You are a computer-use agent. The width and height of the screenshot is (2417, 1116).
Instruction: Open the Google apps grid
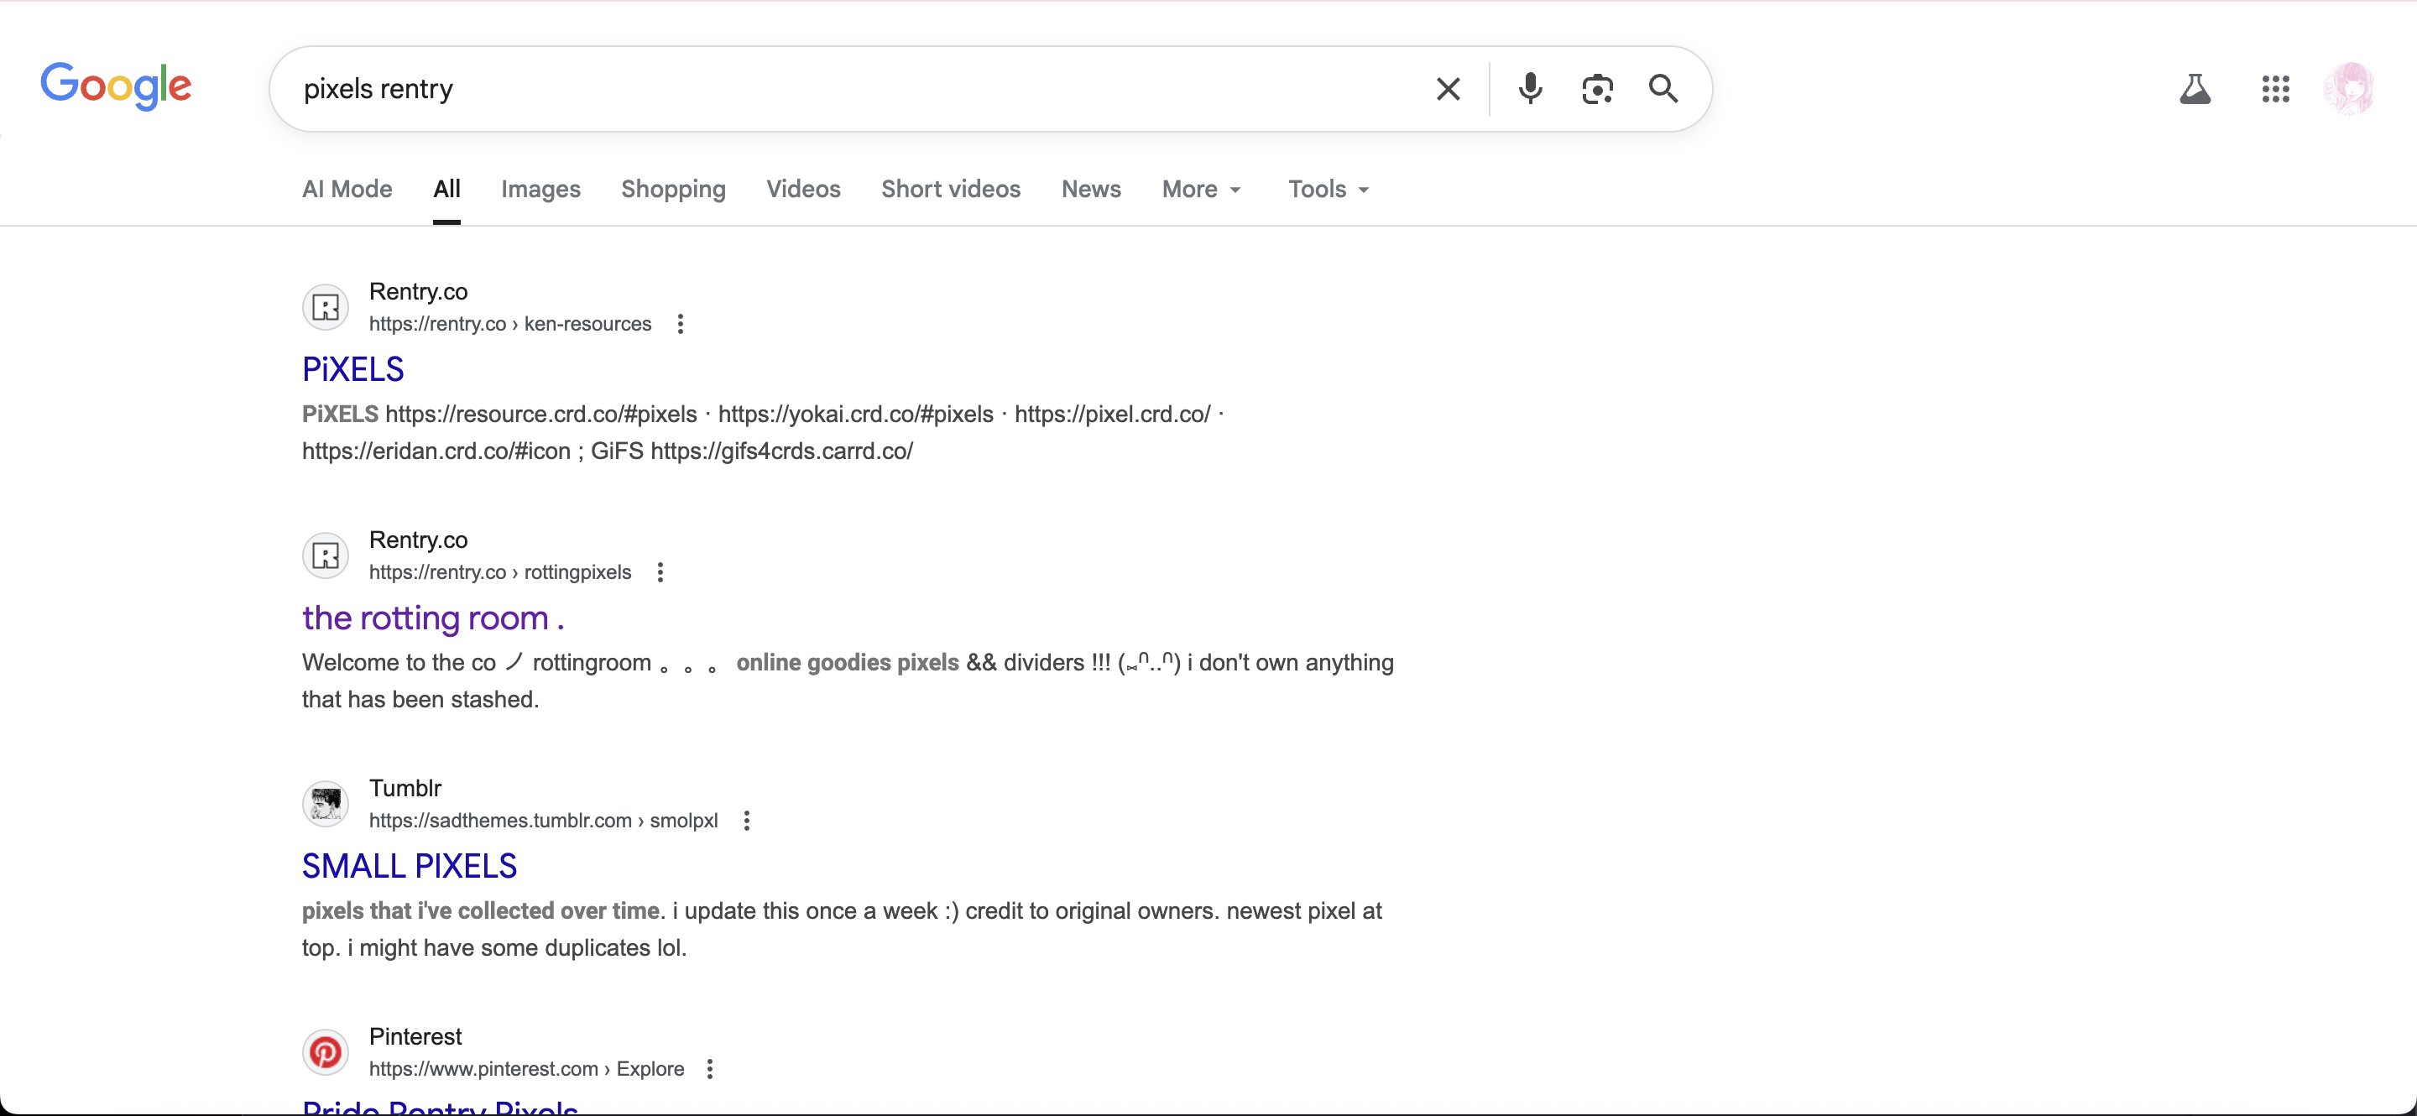pos(2274,88)
